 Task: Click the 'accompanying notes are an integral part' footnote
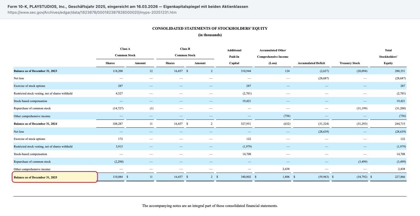(x=210, y=206)
